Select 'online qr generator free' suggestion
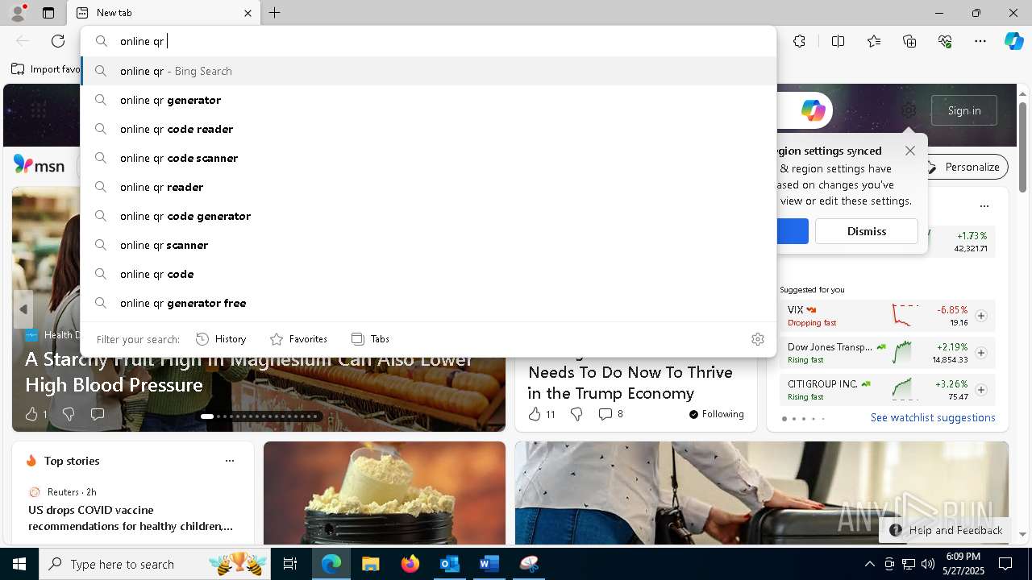The image size is (1032, 580). [428, 303]
